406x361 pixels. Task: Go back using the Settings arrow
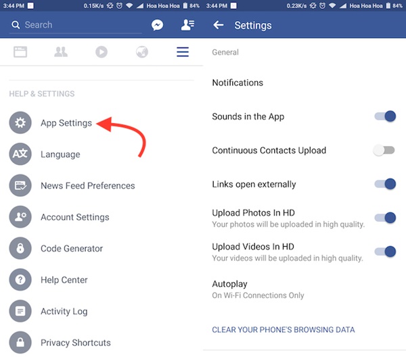pos(219,25)
